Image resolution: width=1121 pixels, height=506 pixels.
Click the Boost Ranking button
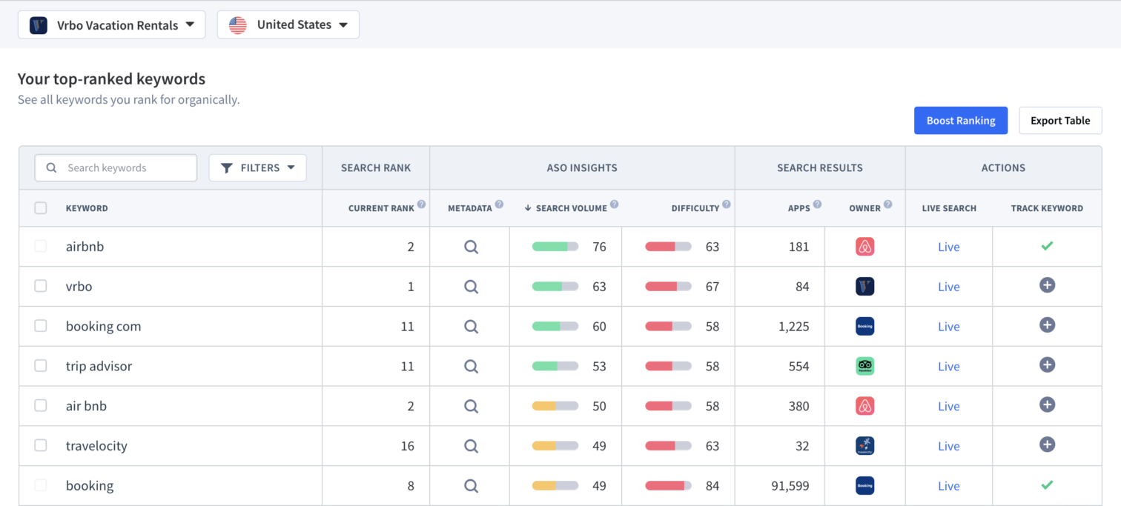point(961,120)
